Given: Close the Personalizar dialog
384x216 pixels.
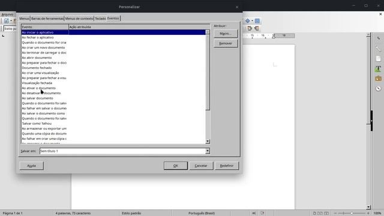Looking at the screenshot, I should point(237,7).
